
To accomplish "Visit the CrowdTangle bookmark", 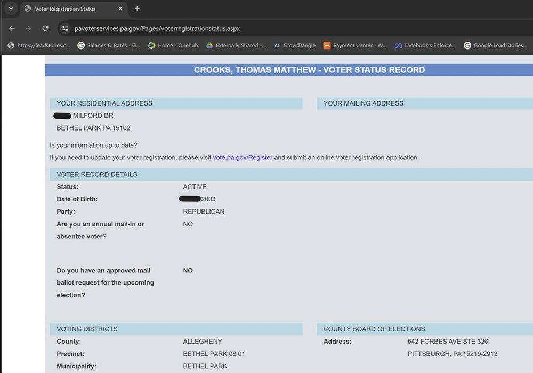I will pos(294,45).
